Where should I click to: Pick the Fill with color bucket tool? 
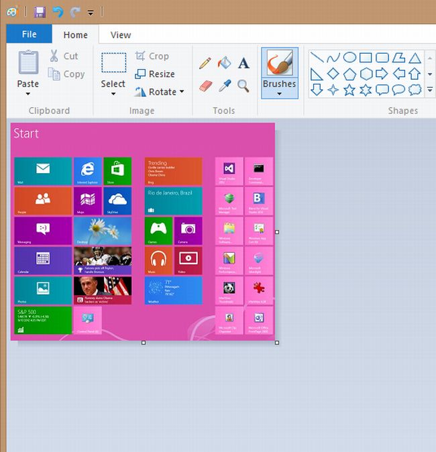[x=224, y=63]
